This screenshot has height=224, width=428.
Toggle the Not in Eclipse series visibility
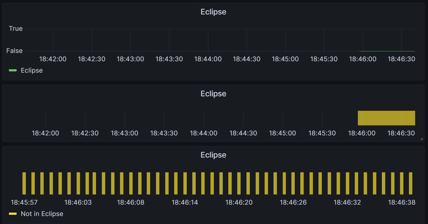click(x=42, y=214)
